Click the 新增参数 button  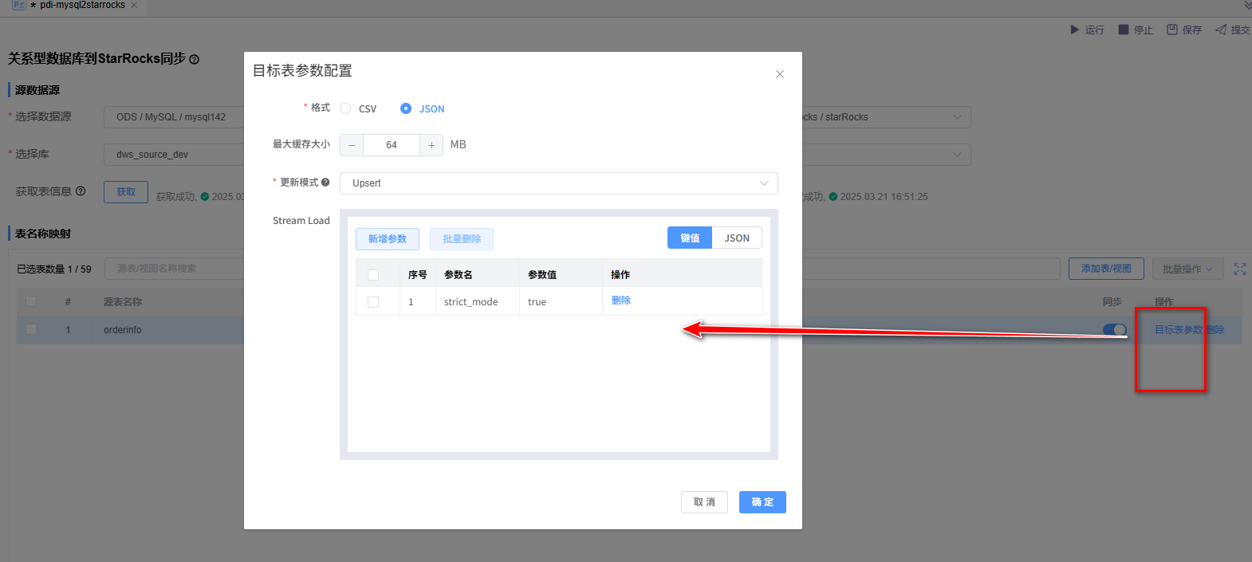[387, 239]
